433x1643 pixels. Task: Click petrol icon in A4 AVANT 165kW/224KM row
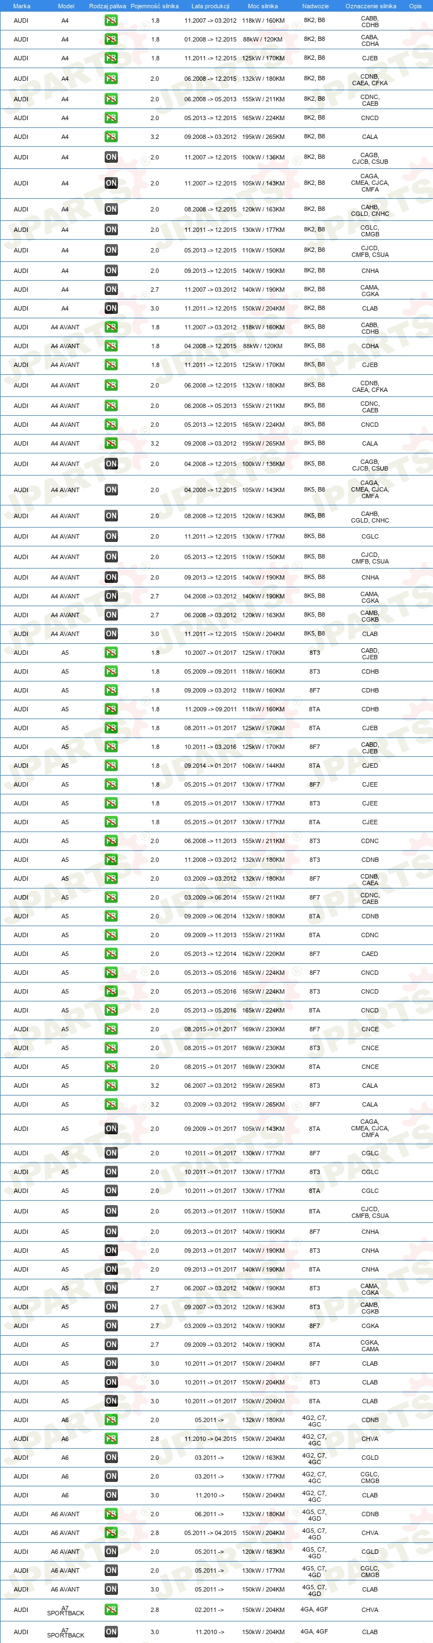[111, 425]
